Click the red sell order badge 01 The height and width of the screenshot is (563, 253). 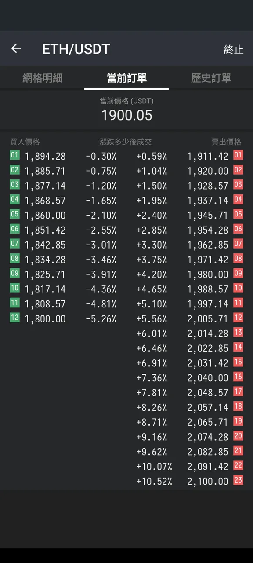(x=238, y=155)
